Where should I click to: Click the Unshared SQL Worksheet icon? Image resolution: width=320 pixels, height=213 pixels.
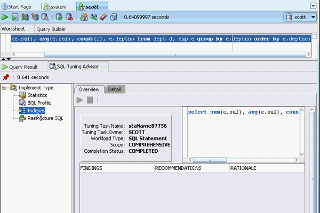84,17
